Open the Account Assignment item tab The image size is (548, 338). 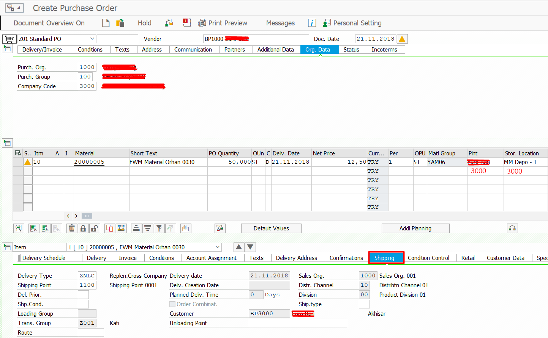click(213, 258)
